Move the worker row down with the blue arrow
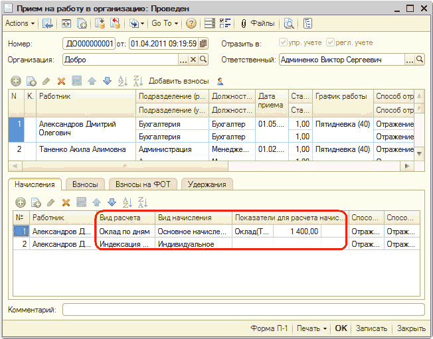 [106, 81]
